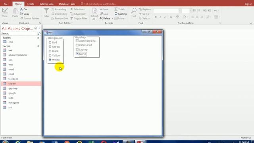Open the Select dropdown in Find group
Image resolution: width=254 pixels, height=143 pixels.
[x=144, y=18]
